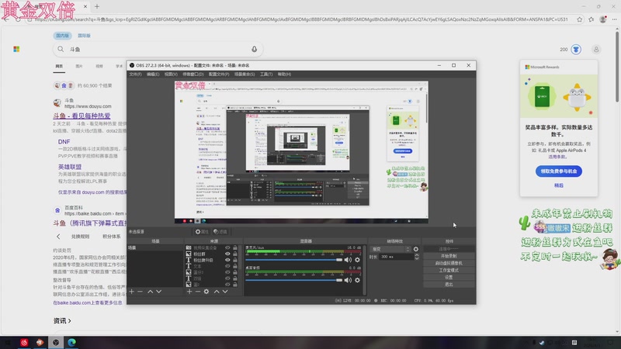Toggle visibility of 文本 source
This screenshot has width=621, height=349.
point(227,266)
